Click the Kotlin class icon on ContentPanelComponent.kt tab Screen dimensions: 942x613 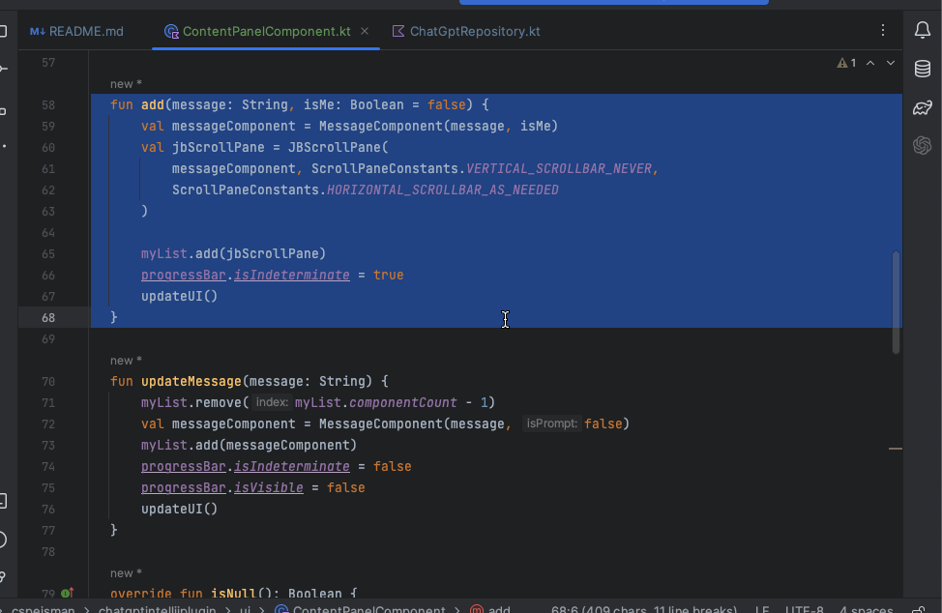171,31
